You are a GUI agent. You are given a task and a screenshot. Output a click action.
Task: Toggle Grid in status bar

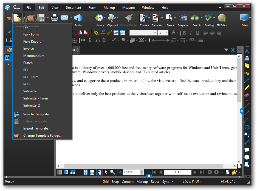(106, 181)
